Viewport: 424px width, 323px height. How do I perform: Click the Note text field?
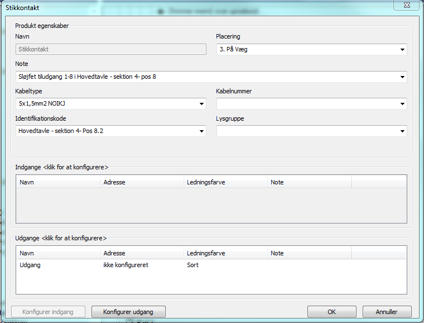pos(206,77)
